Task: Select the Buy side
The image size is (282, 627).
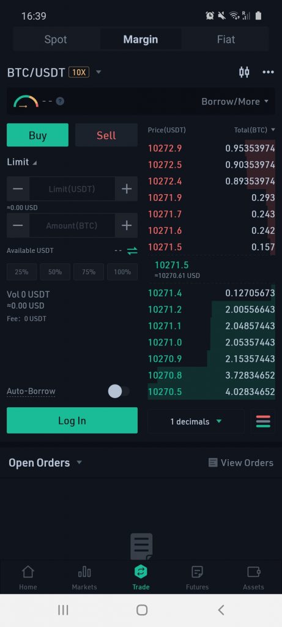Action: pos(37,135)
